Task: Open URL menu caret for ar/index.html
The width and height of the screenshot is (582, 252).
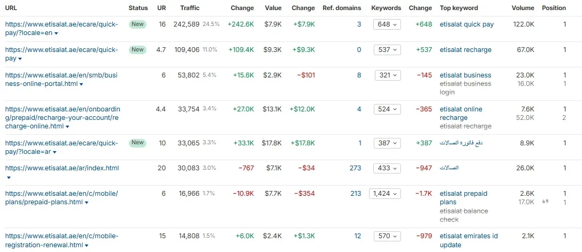Action: point(9,178)
